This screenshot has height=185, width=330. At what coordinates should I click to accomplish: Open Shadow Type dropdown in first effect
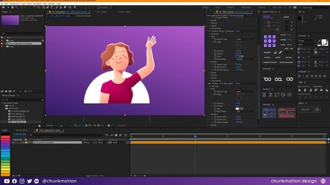(245, 39)
